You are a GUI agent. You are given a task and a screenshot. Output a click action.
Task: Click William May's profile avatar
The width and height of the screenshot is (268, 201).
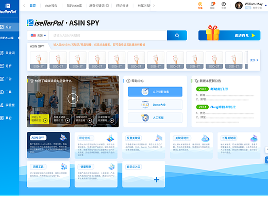point(239,6)
